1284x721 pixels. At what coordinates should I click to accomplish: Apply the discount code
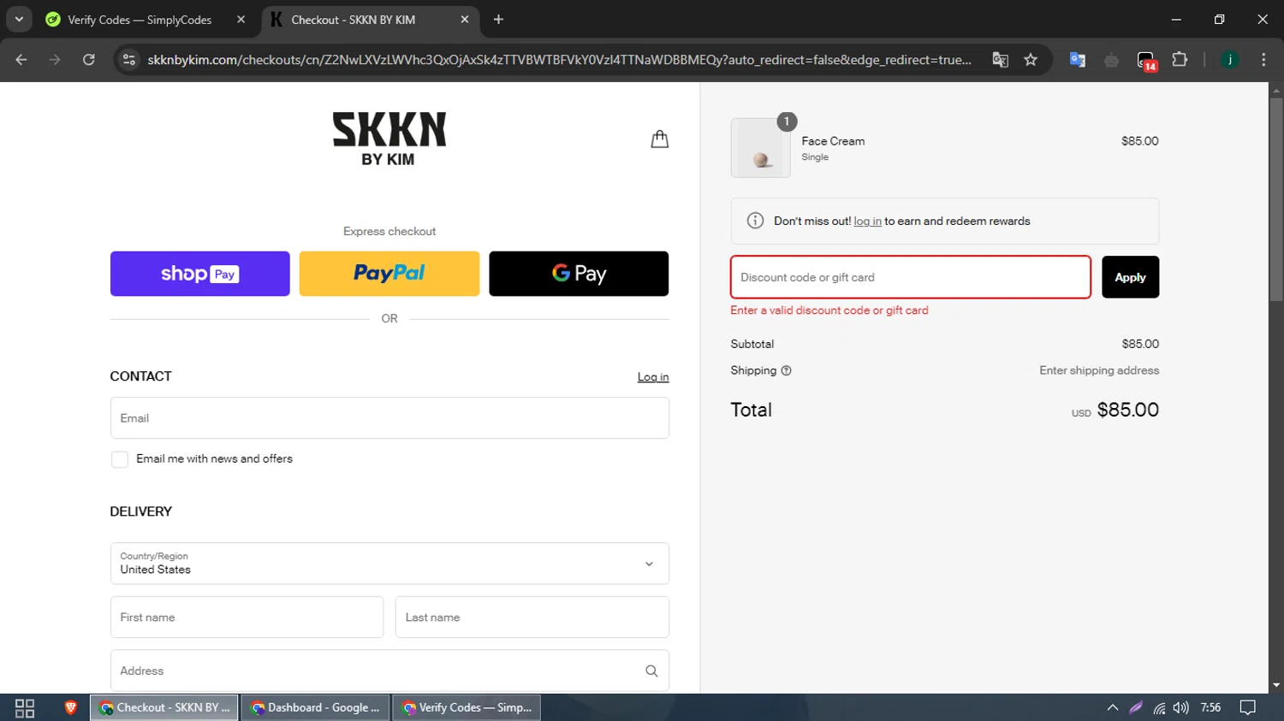click(x=1130, y=277)
